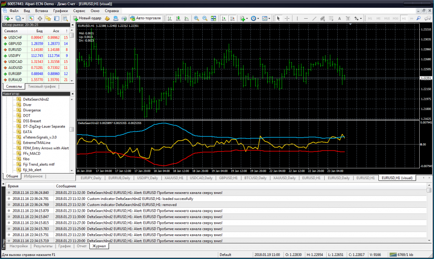Click the New Order button

(87, 18)
